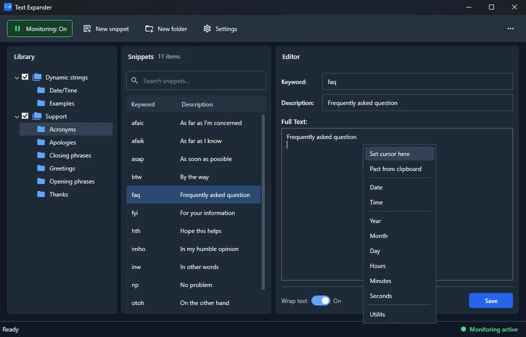
Task: Click the New snippet button label
Action: click(112, 29)
